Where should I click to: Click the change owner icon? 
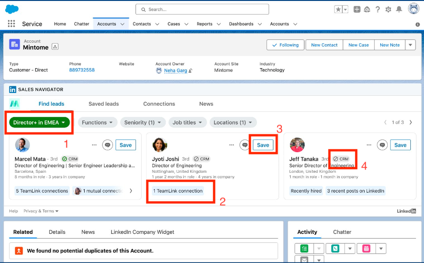tap(191, 70)
